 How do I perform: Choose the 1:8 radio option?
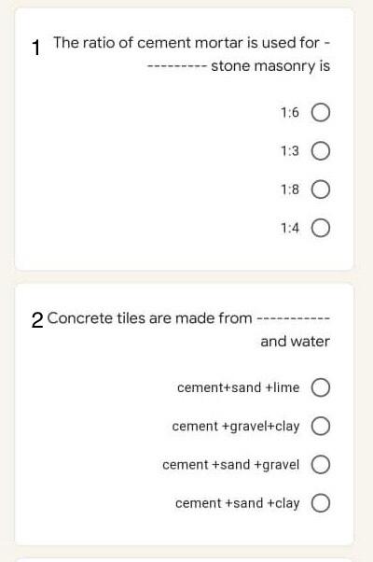321,190
